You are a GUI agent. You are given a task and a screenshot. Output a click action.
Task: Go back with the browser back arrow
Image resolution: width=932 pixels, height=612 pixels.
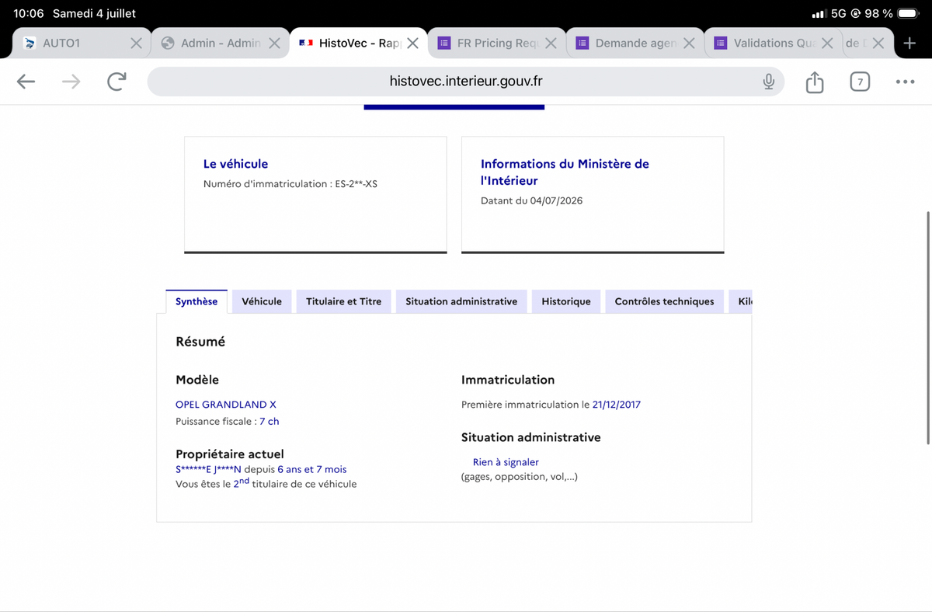(x=26, y=82)
